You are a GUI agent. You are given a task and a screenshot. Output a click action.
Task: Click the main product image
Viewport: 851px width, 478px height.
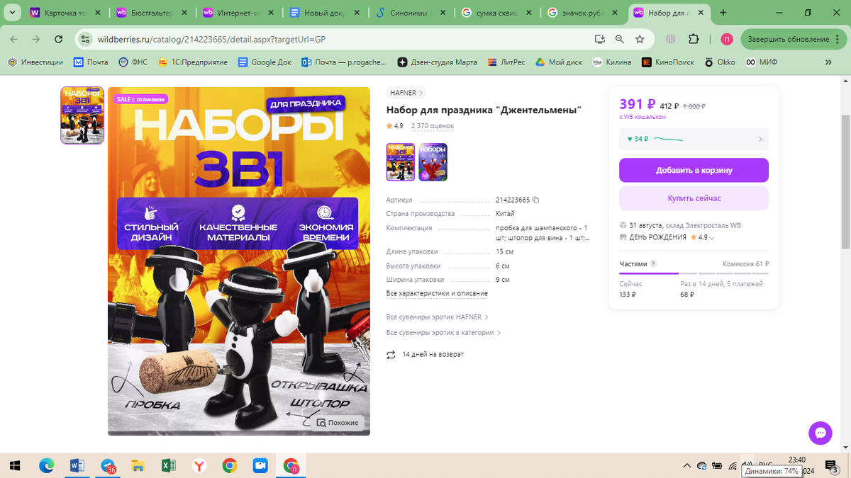(x=239, y=261)
